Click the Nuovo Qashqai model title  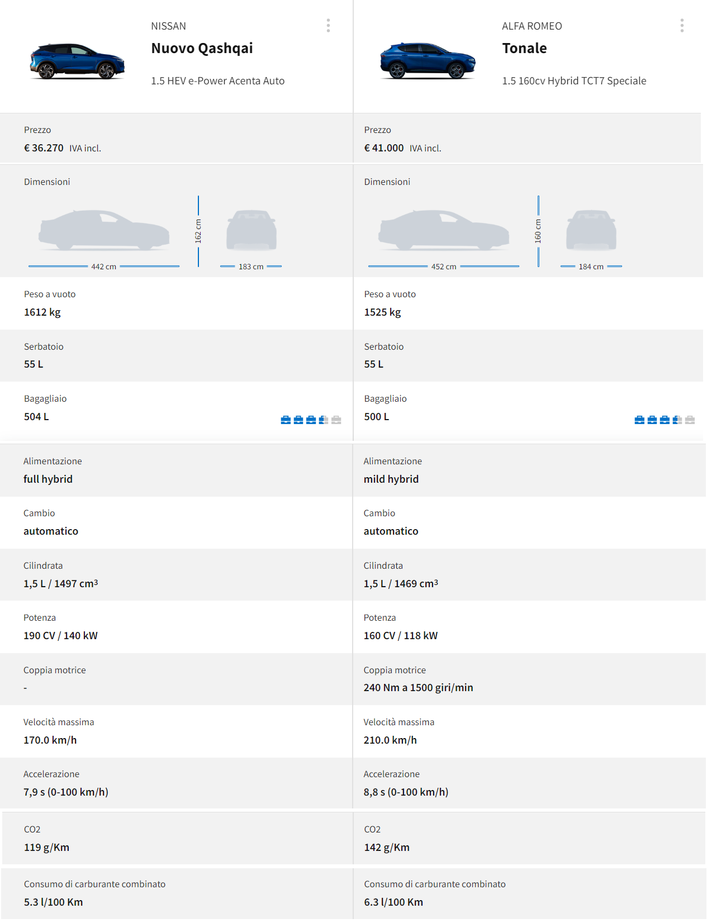click(202, 49)
